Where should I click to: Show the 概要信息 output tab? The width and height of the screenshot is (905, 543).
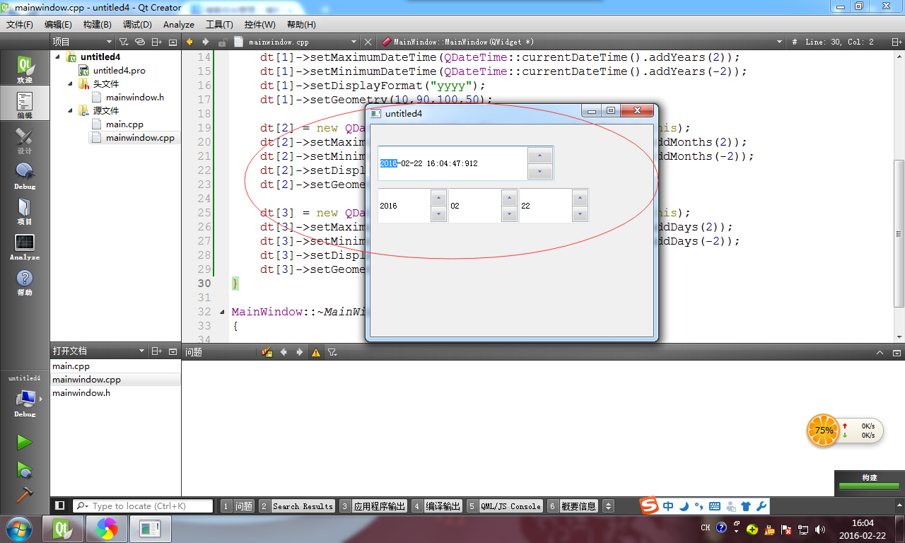tap(572, 506)
